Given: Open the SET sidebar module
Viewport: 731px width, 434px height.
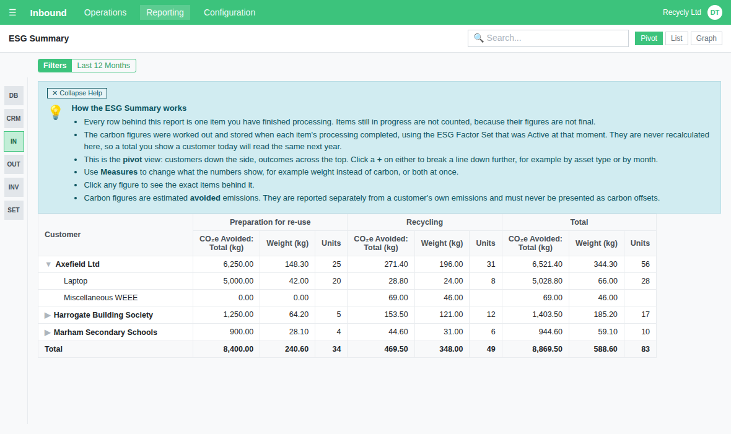Looking at the screenshot, I should pos(14,210).
